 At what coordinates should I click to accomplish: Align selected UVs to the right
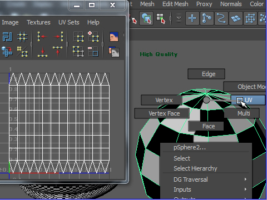tap(58, 36)
